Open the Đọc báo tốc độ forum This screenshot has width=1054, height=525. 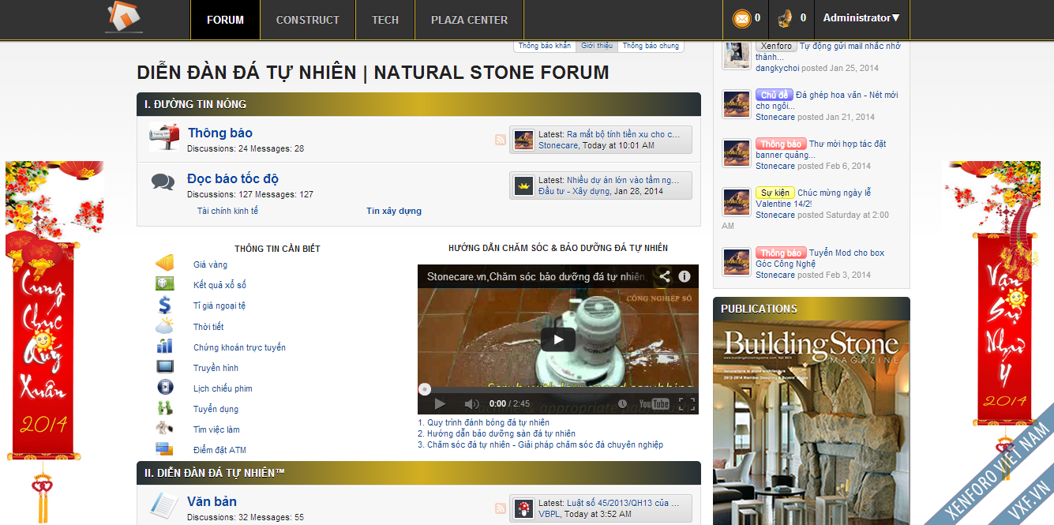tap(233, 178)
